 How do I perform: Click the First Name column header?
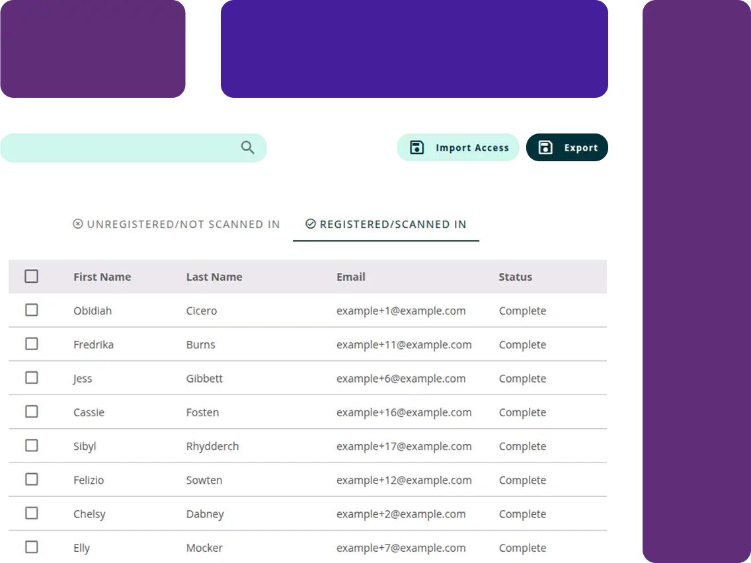pos(102,276)
